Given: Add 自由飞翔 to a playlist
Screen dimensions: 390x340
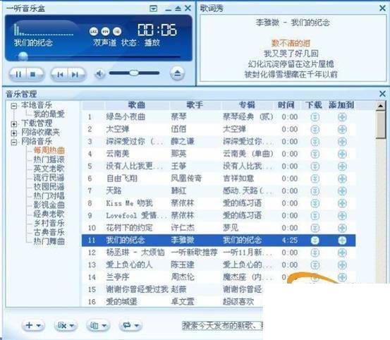Looking at the screenshot, I should 342,178.
